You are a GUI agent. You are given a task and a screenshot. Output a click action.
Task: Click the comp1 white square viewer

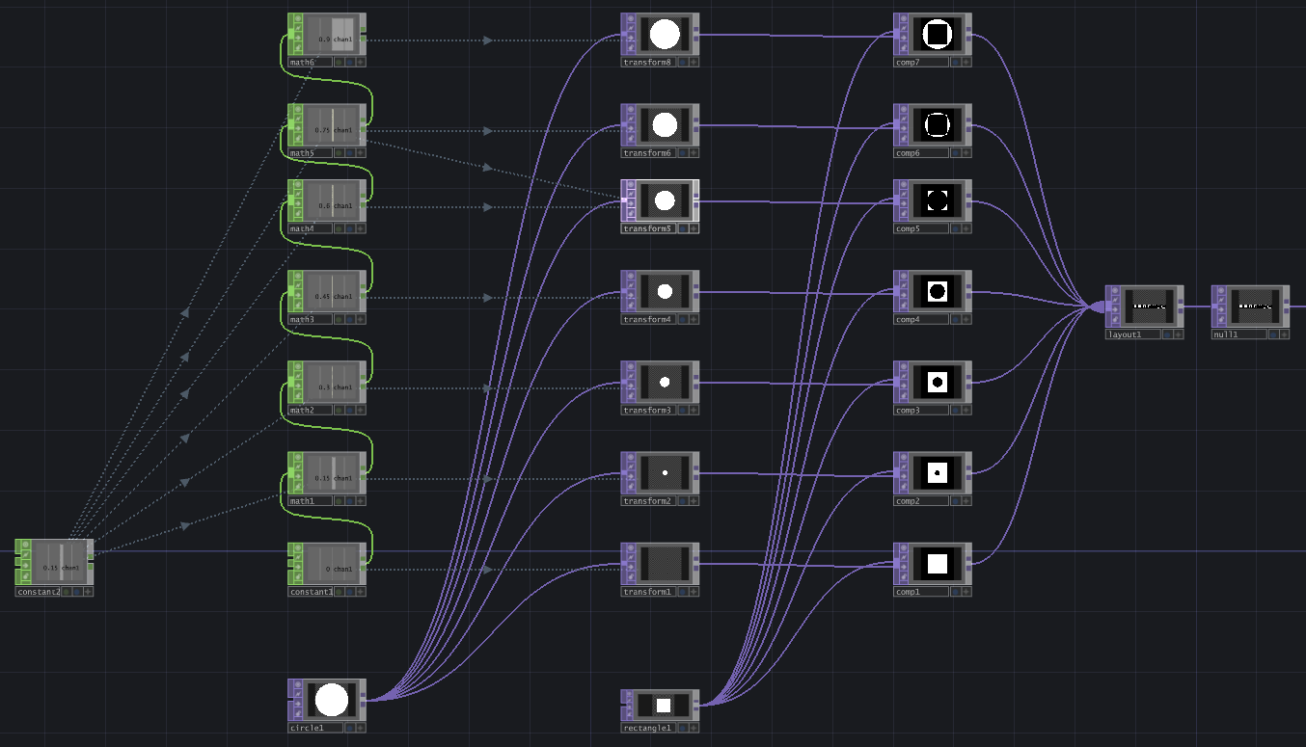coord(938,564)
